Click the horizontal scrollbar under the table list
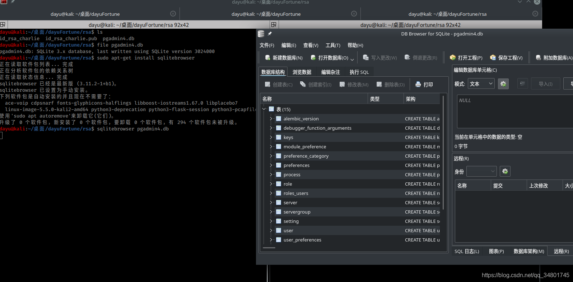 [269, 248]
